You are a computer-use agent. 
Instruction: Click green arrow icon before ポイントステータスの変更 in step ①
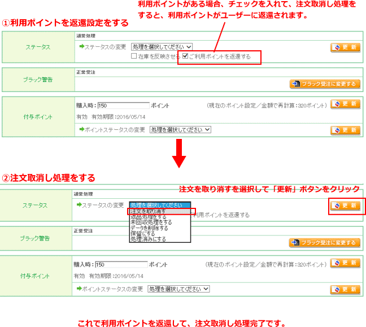(x=82, y=129)
